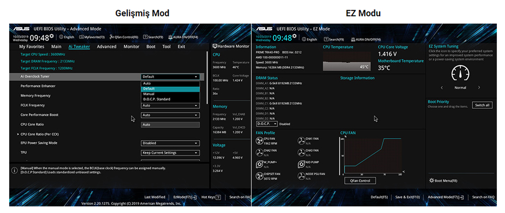The height and width of the screenshot is (213, 505).
Task: Open MyFavorite(F3) in Advanced Mode
Action: point(92,37)
